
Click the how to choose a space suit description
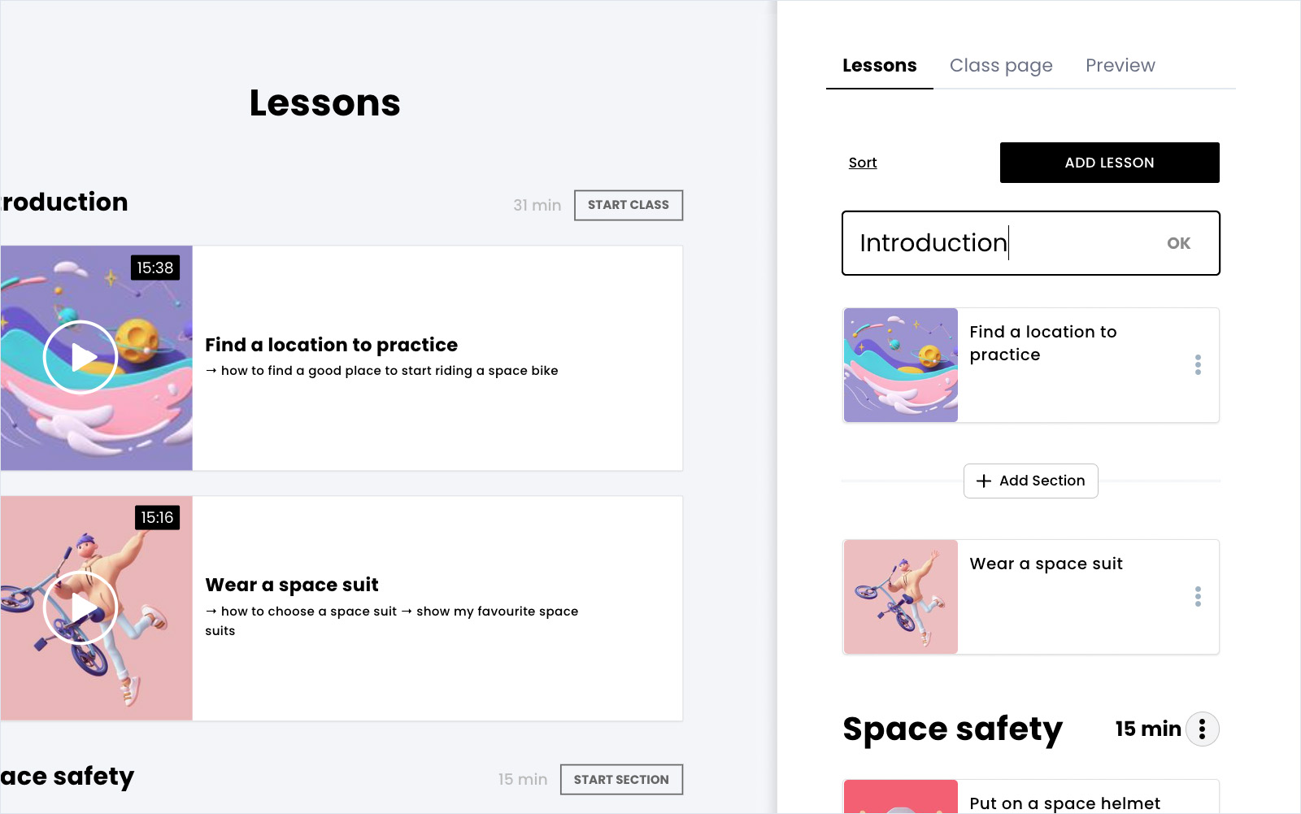pos(391,620)
